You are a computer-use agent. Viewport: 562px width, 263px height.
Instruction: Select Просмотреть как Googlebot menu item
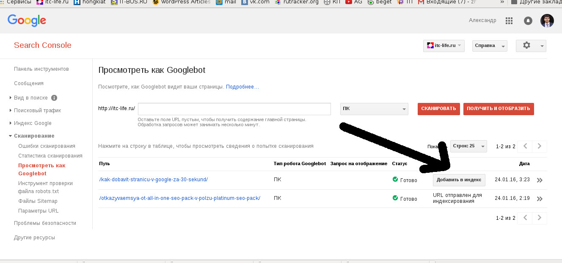(42, 169)
